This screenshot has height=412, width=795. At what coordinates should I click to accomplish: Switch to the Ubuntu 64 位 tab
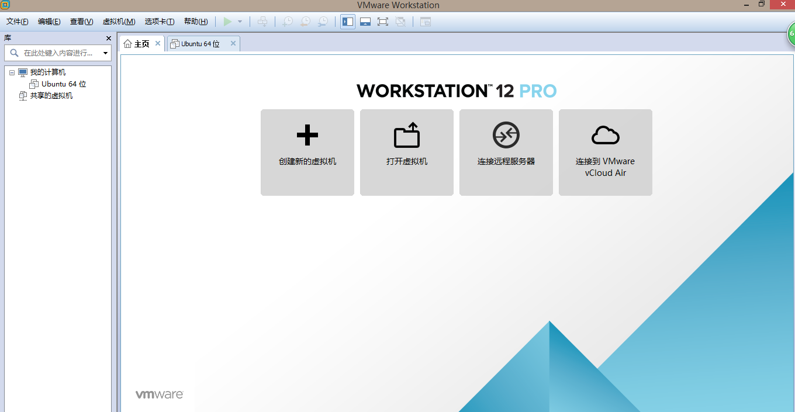[200, 44]
